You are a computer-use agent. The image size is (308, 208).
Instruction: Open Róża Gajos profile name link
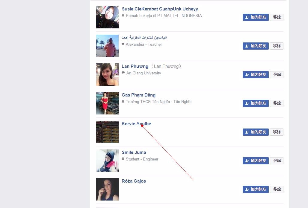point(134,181)
